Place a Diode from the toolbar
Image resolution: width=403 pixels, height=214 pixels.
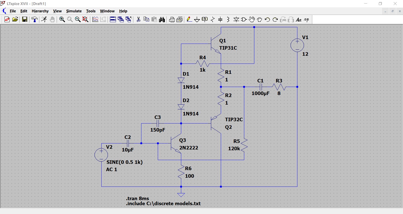(x=236, y=20)
